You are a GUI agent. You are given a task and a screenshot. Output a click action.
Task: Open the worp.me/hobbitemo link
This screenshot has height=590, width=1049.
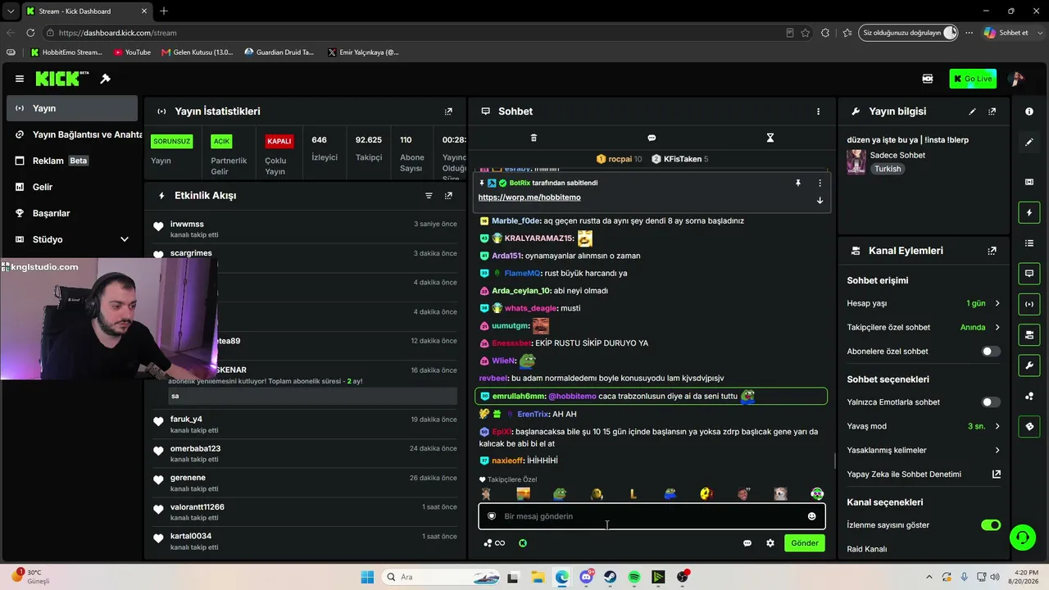point(529,197)
